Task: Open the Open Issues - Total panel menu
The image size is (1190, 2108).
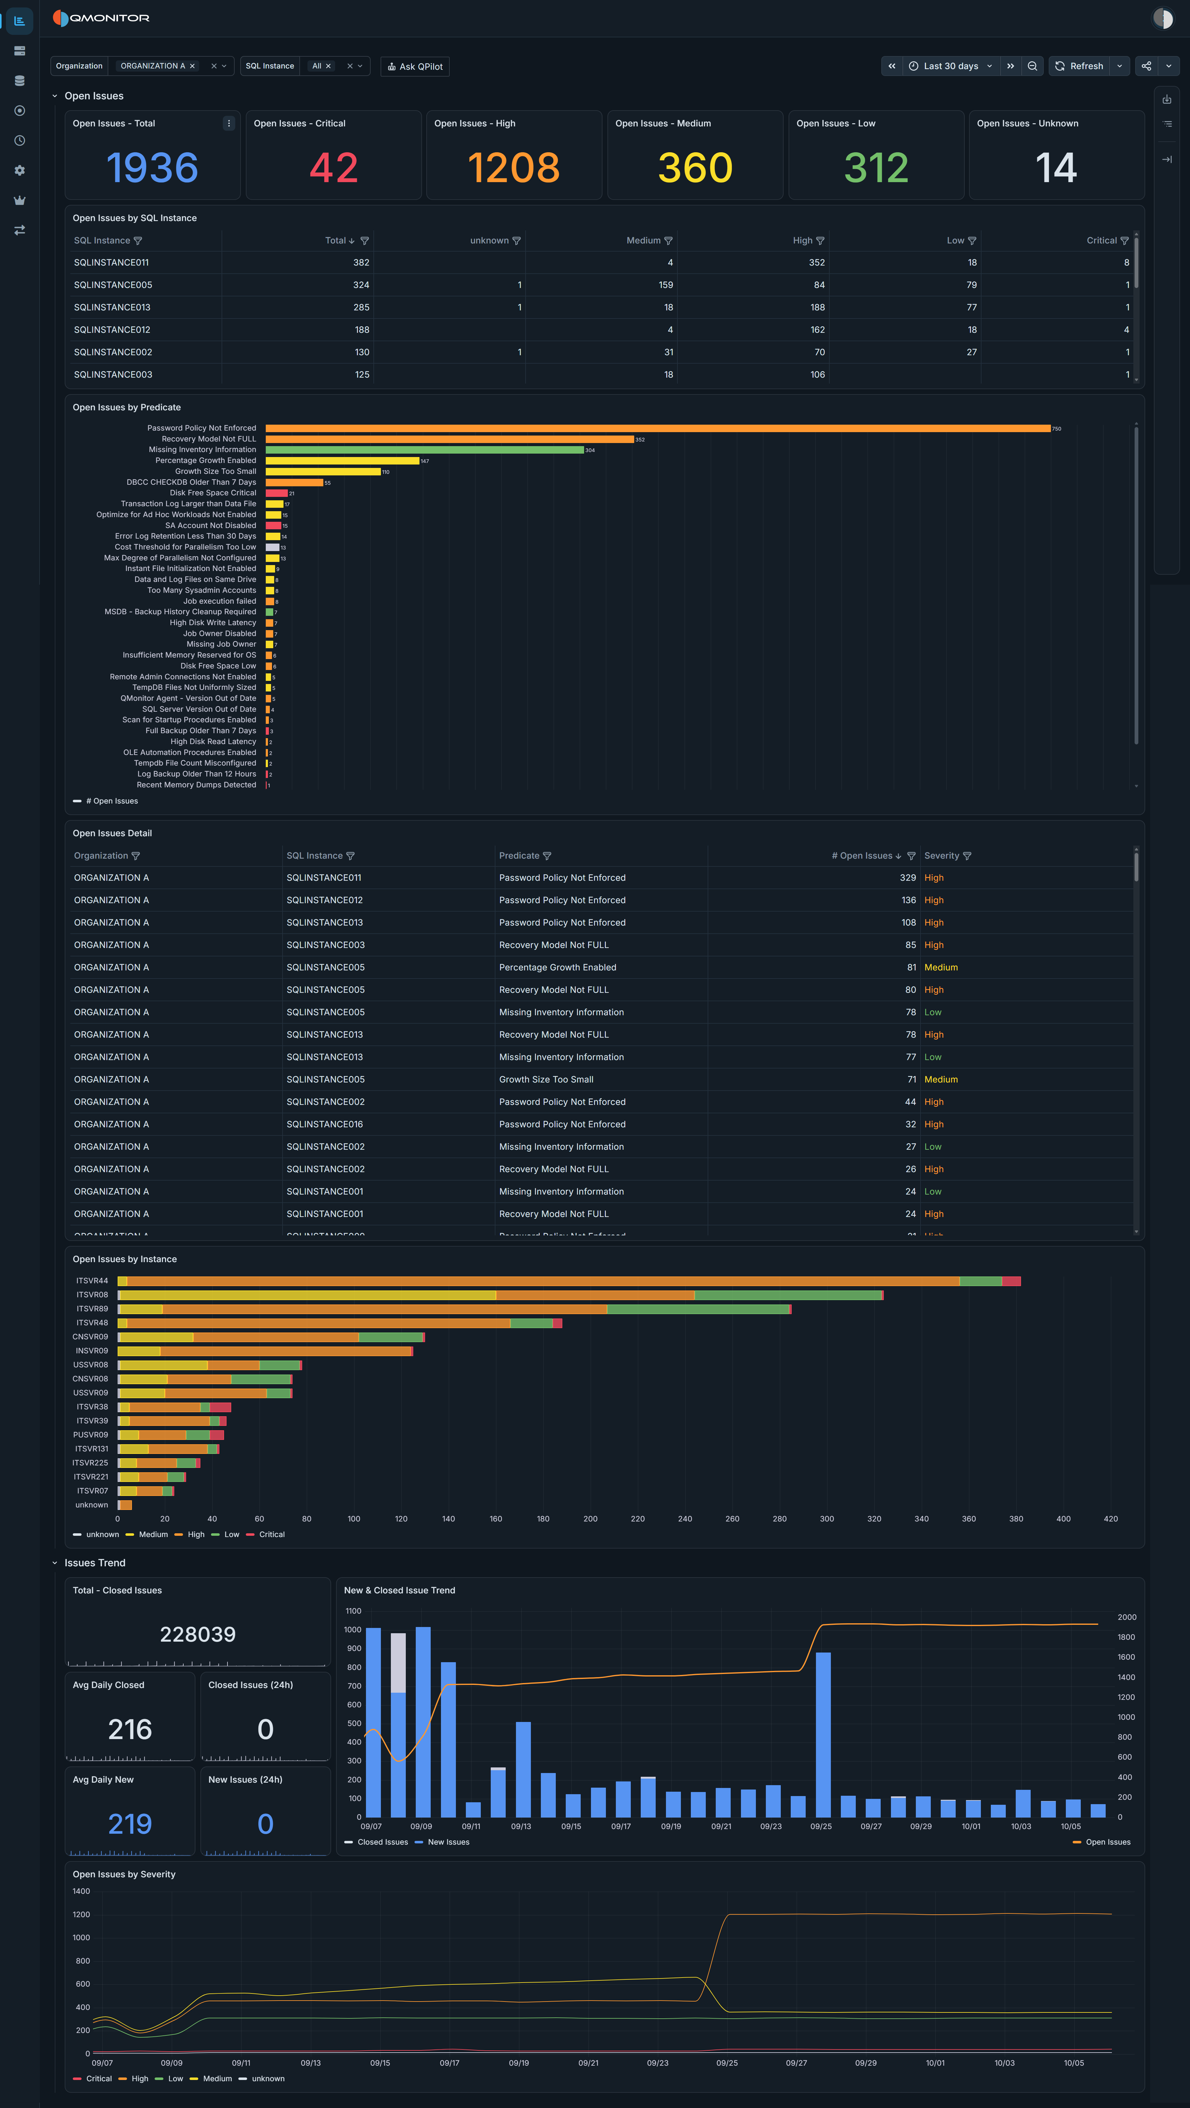Action: click(229, 124)
